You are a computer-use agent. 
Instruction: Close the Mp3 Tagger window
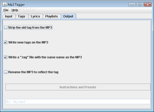[148, 5]
